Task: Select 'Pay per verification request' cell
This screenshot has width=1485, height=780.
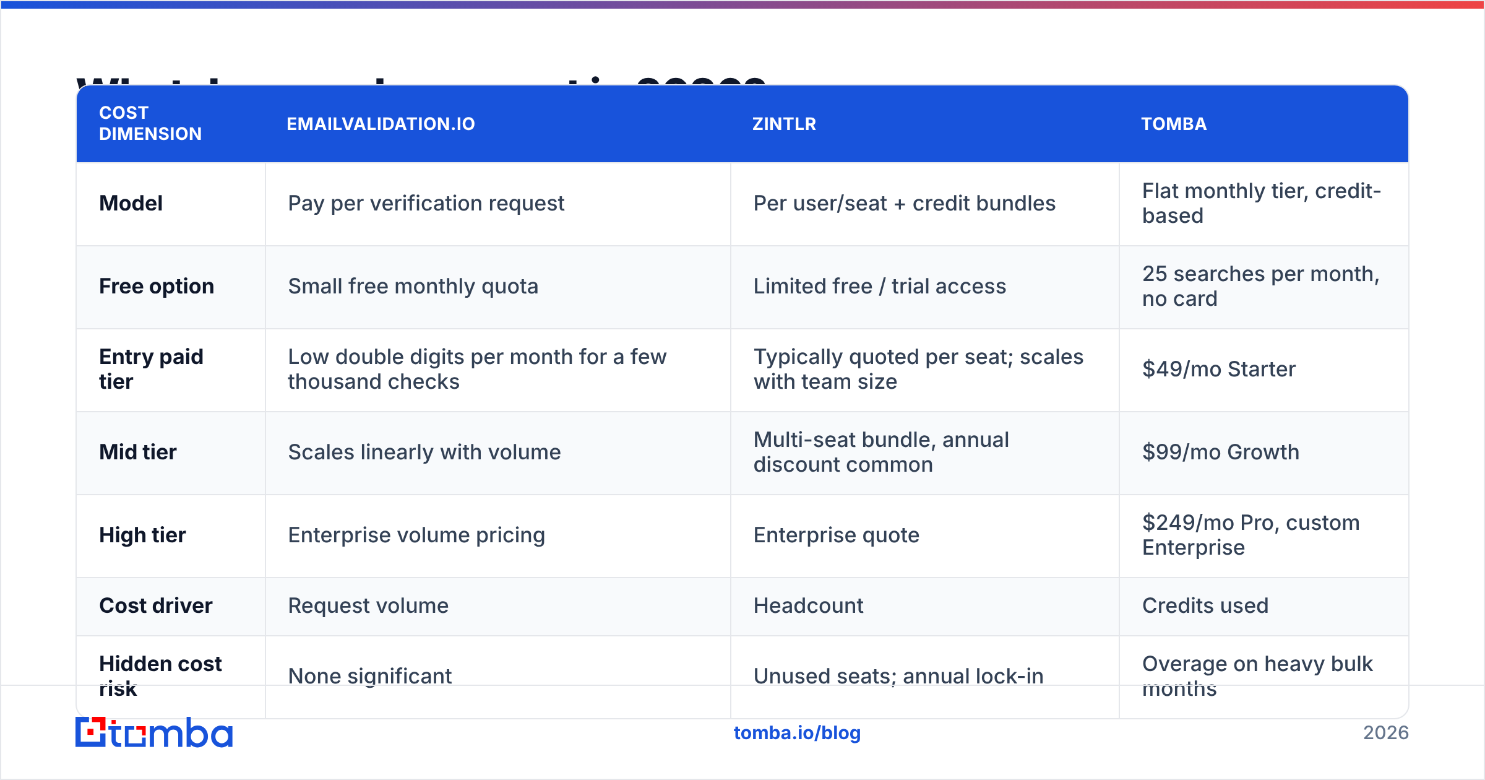Action: click(x=498, y=204)
